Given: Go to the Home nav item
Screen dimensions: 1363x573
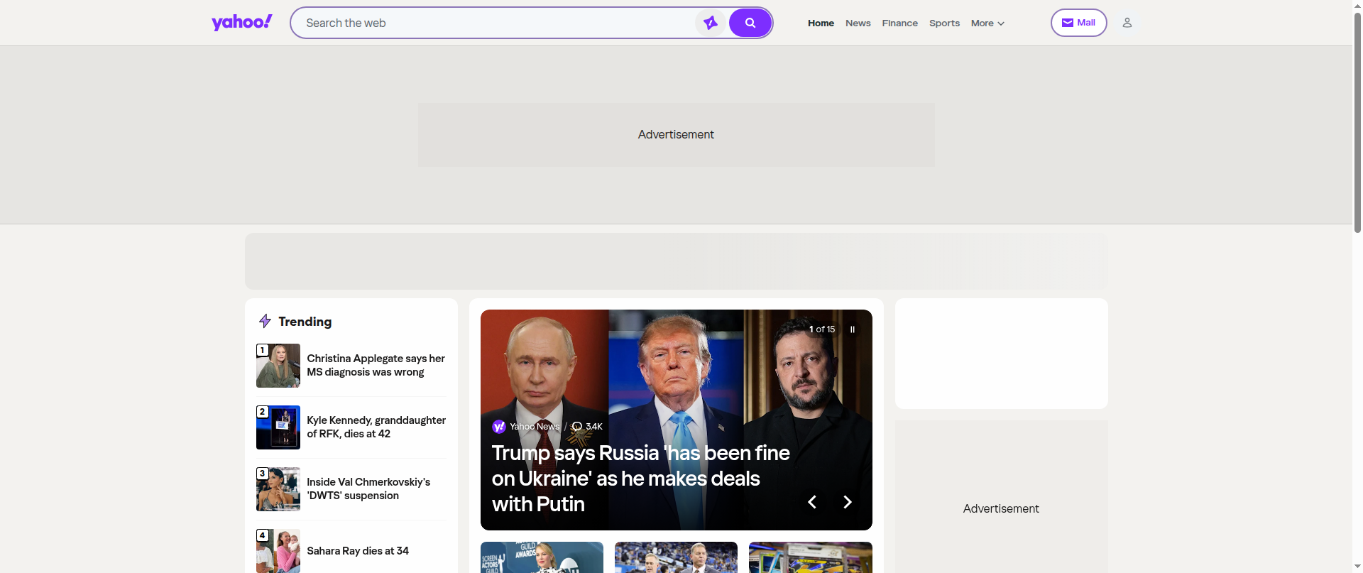Looking at the screenshot, I should tap(821, 23).
